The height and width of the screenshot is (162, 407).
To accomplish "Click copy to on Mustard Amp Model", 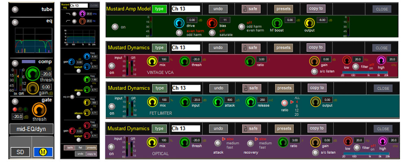I will coord(316,9).
